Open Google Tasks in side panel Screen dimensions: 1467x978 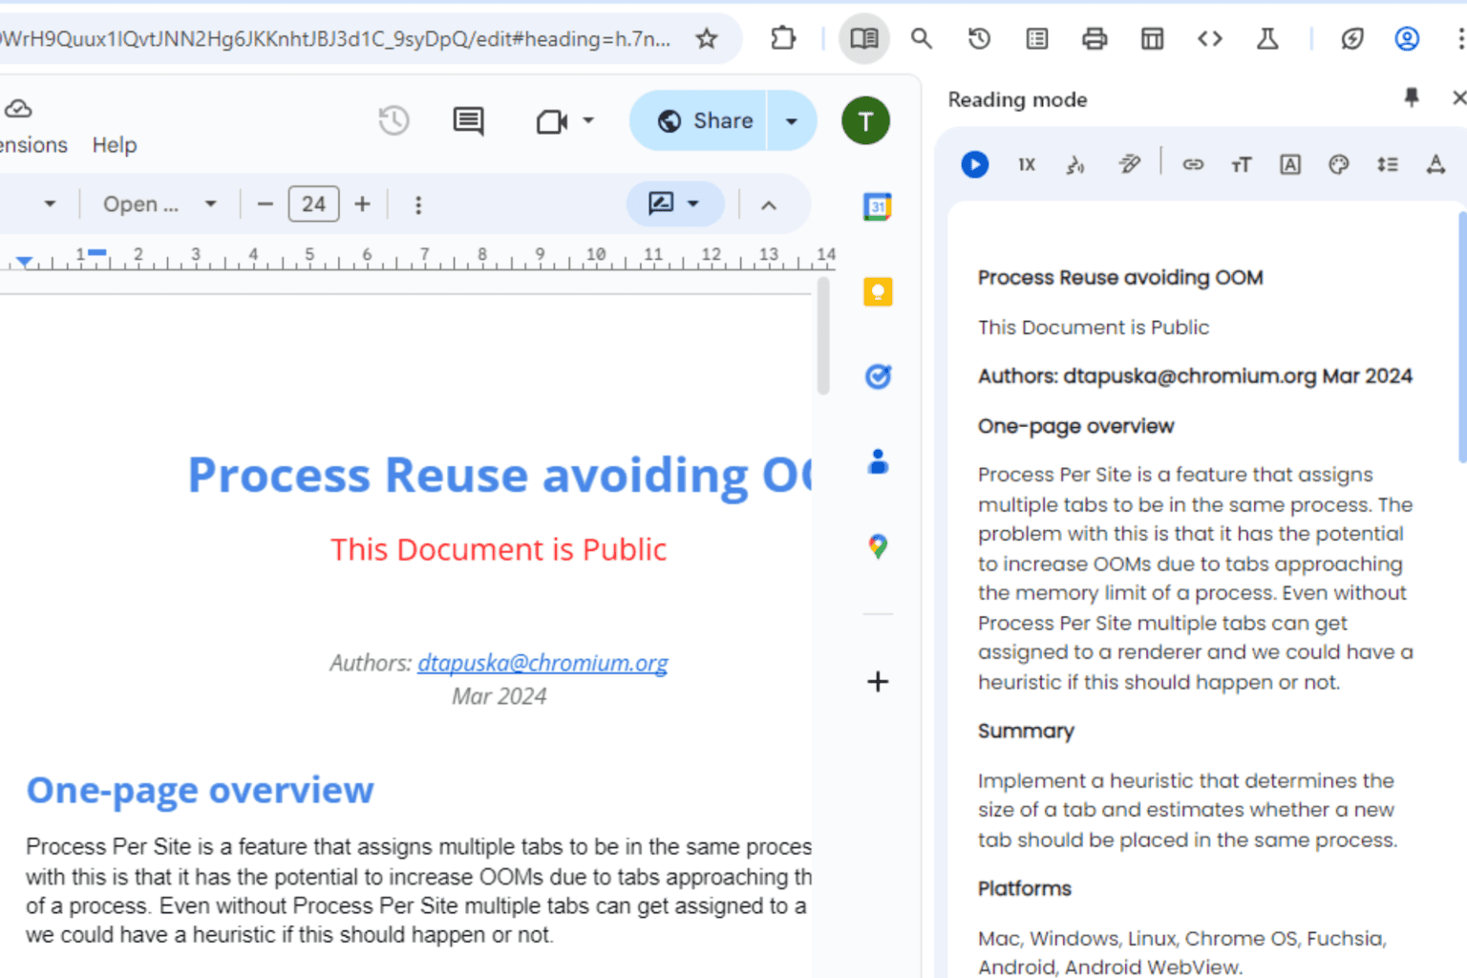[x=878, y=376]
